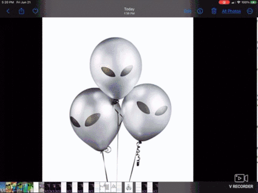Select the green alien filmstrip thumbnail
The width and height of the screenshot is (258, 193).
coord(31,187)
